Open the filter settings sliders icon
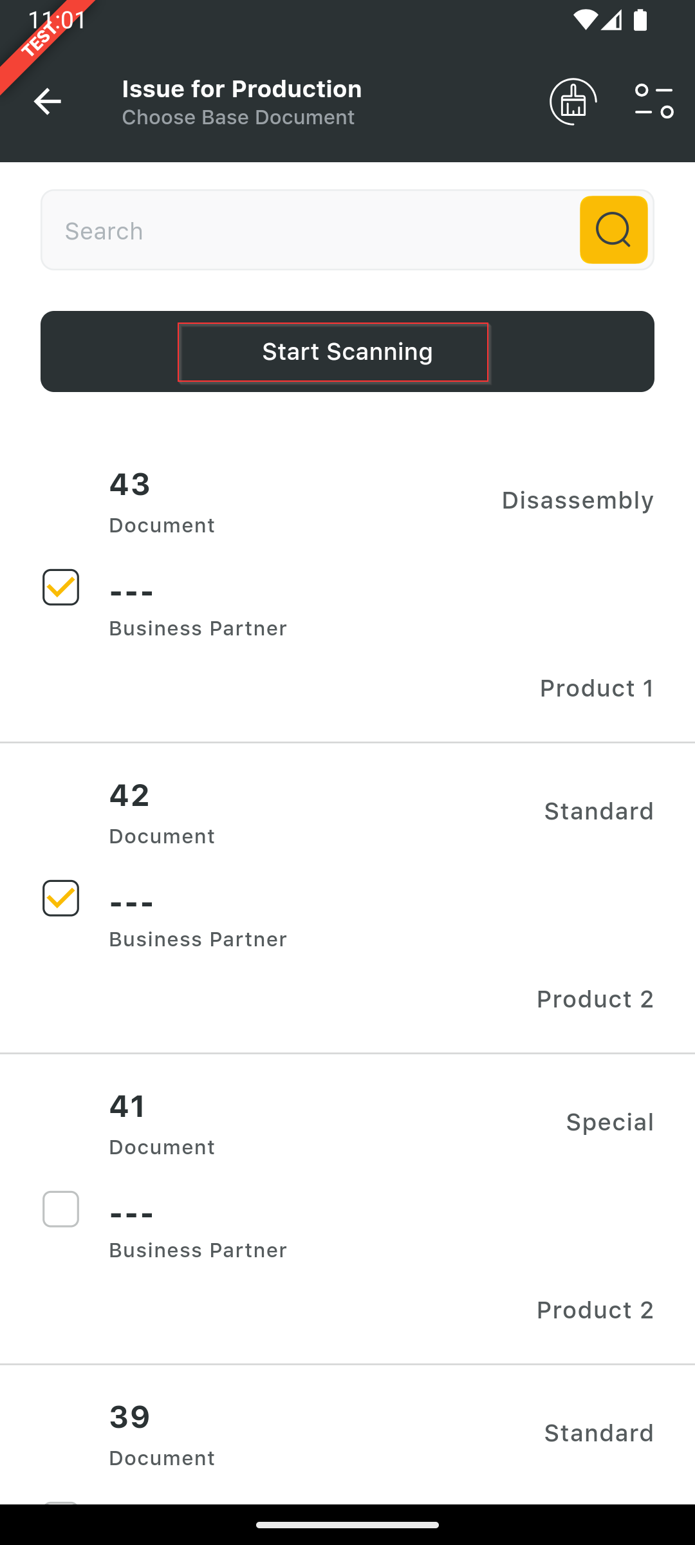 click(654, 102)
